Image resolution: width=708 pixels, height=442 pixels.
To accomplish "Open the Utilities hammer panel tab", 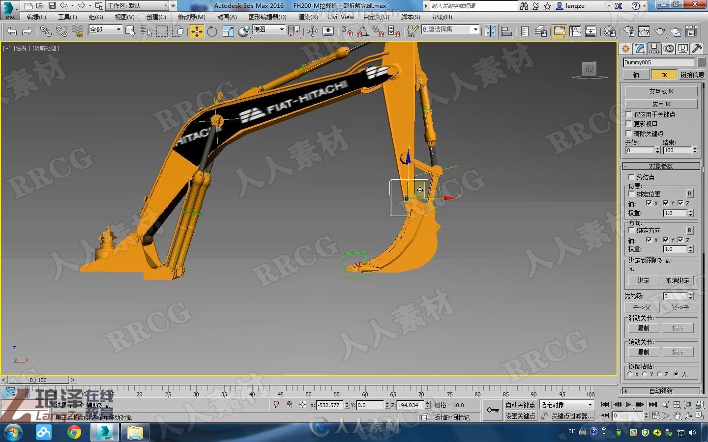I will coord(697,49).
